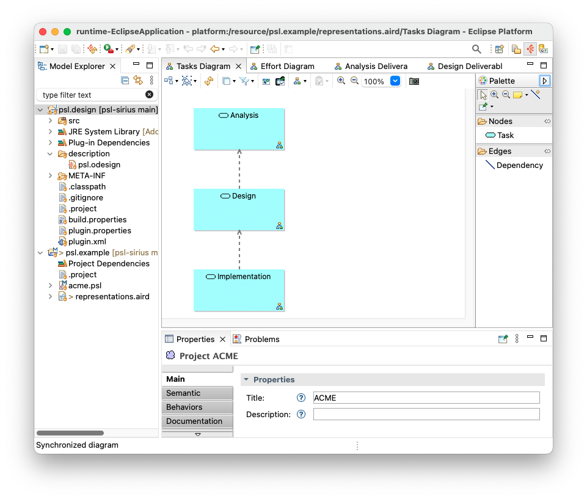Viewport: 587px width, 499px height.
Task: Click the Git perspective icon
Action: [543, 49]
